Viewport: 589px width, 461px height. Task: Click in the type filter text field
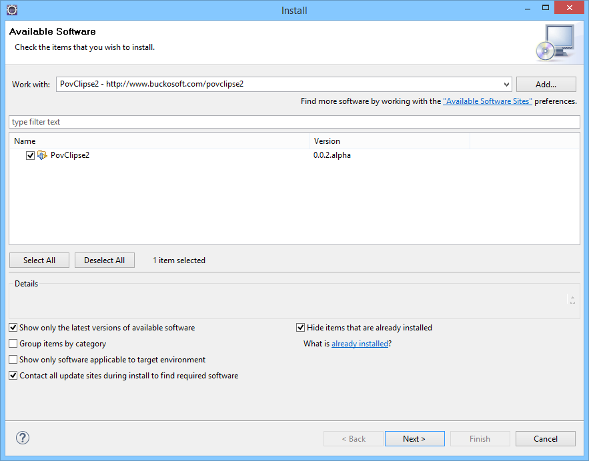295,122
